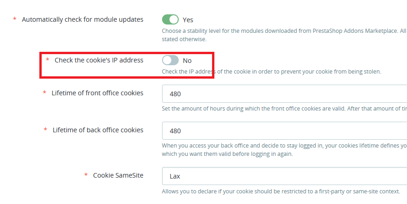The width and height of the screenshot is (407, 204).
Task: Click the 'No' text beside IP address toggle
Action: coord(187,61)
